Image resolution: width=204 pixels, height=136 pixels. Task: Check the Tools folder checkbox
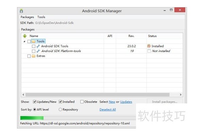tap(29, 41)
